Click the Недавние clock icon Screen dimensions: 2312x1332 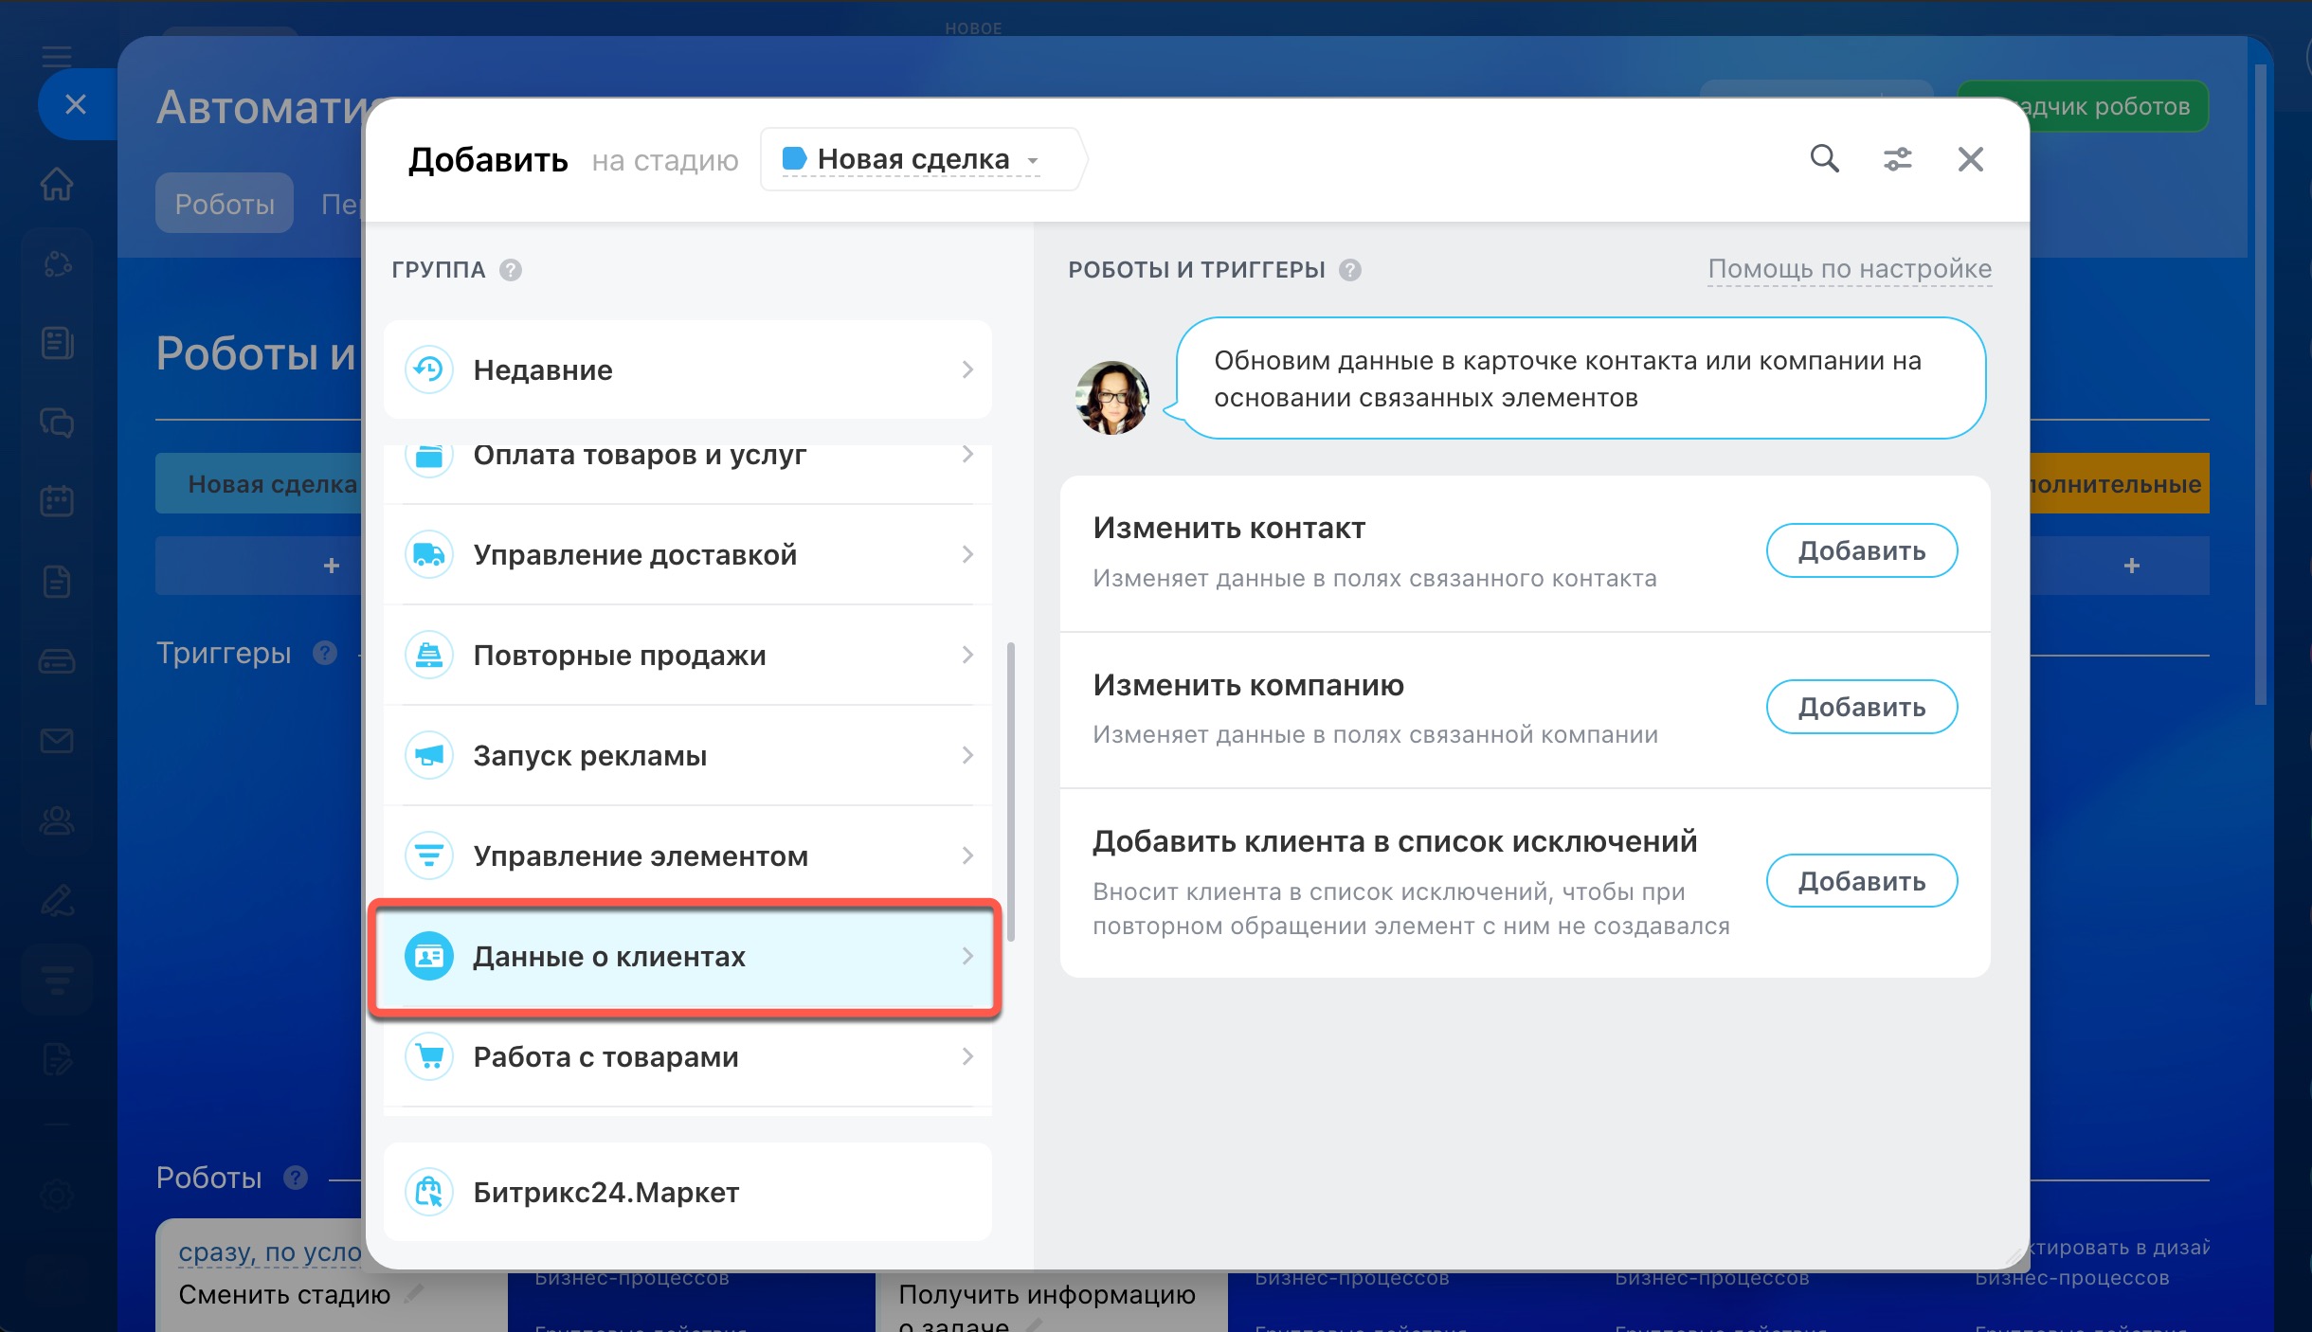429,369
